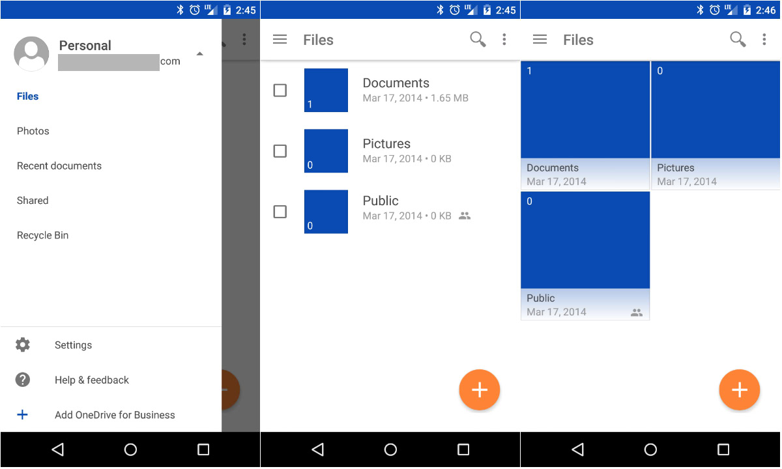Tap the Documents label under grid tile
Image resolution: width=782 pixels, height=469 pixels.
(x=553, y=168)
